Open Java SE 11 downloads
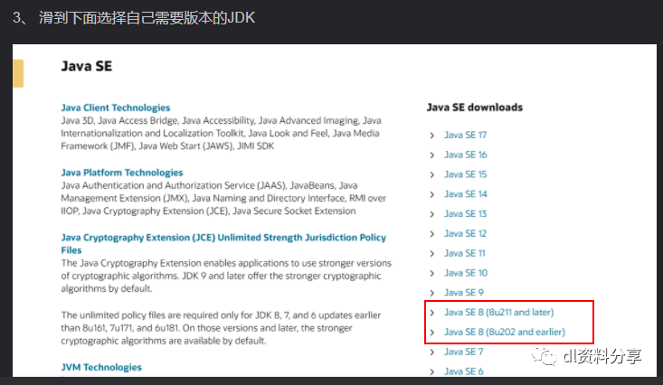Image resolution: width=663 pixels, height=385 pixels. [464, 253]
